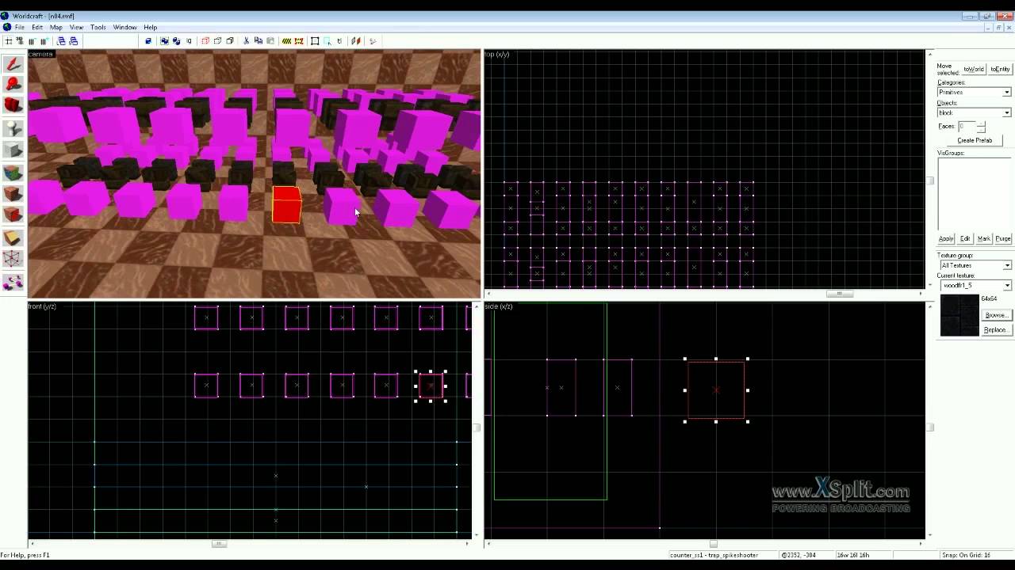Open the Map menu

point(56,27)
